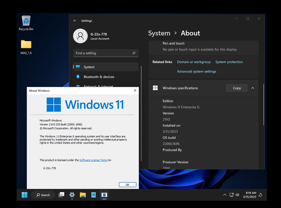281x208 pixels.
Task: Open the Recycle Bin desktop icon
Action: 26,23
